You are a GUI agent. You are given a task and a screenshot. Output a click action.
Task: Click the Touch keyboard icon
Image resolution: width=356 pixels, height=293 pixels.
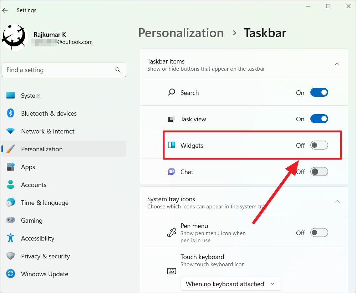coord(172,271)
